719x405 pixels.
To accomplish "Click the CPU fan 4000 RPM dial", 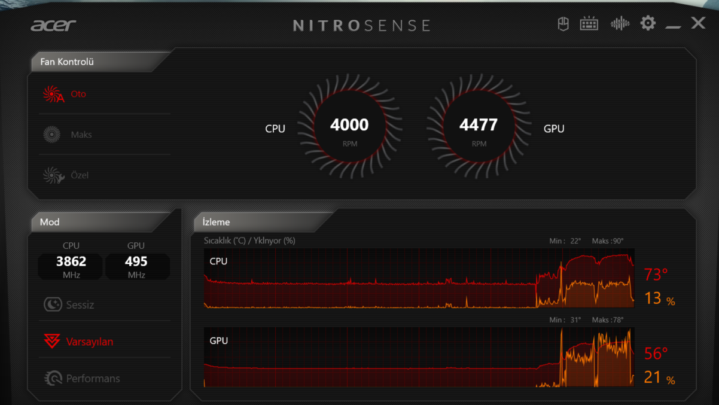I will (350, 126).
